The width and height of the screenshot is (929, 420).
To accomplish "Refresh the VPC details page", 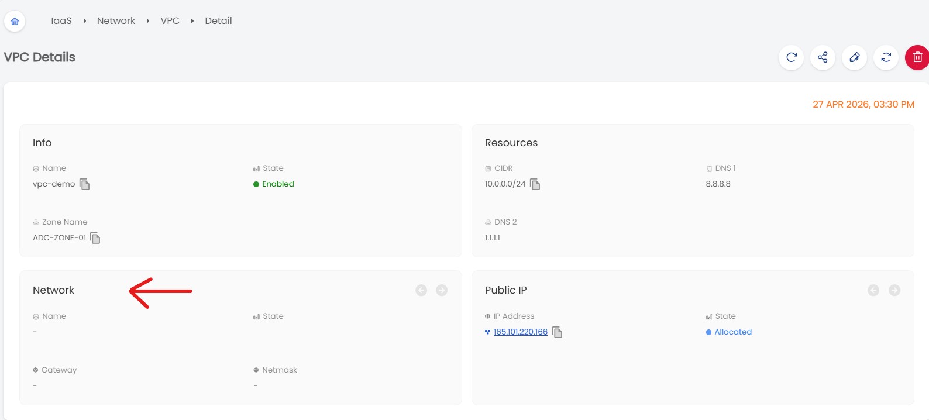I will (792, 57).
